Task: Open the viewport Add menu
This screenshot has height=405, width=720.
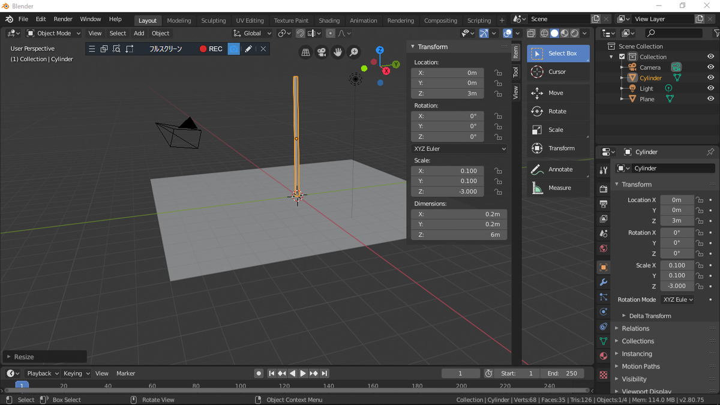Action: click(x=139, y=34)
